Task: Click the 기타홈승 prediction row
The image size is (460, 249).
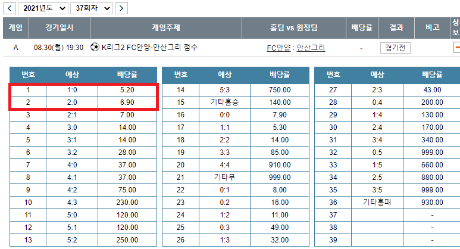Action: pyautogui.click(x=224, y=102)
